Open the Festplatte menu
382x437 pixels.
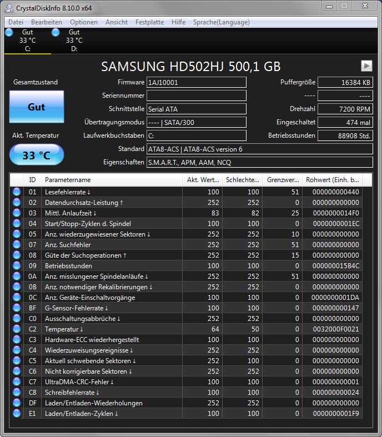coord(149,22)
